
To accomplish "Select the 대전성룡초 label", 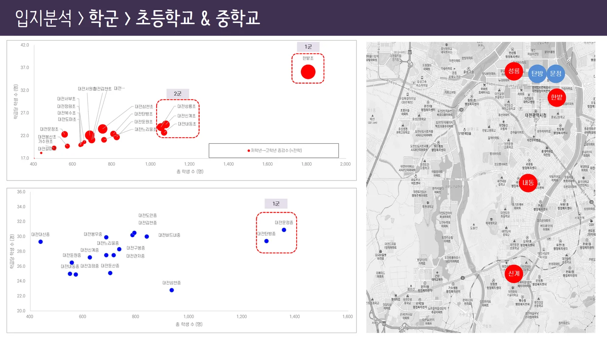I will (x=187, y=106).
